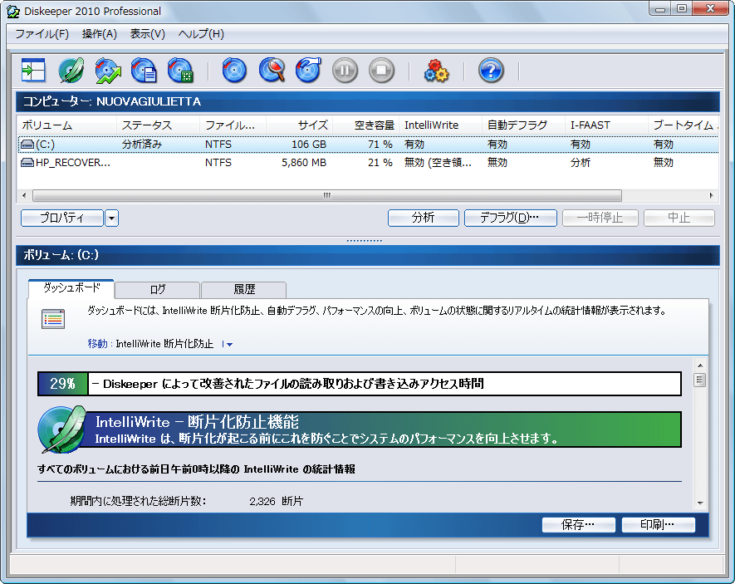735x584 pixels.
Task: Open the ファイル(F) menu
Action: (42, 34)
